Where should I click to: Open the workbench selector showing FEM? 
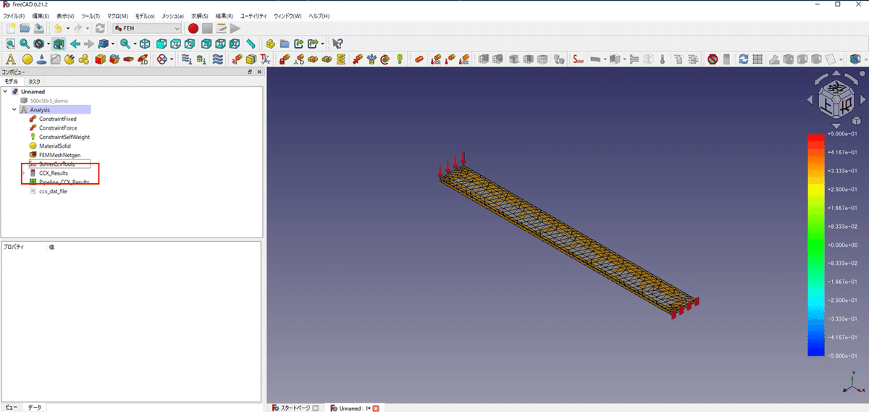coord(147,28)
